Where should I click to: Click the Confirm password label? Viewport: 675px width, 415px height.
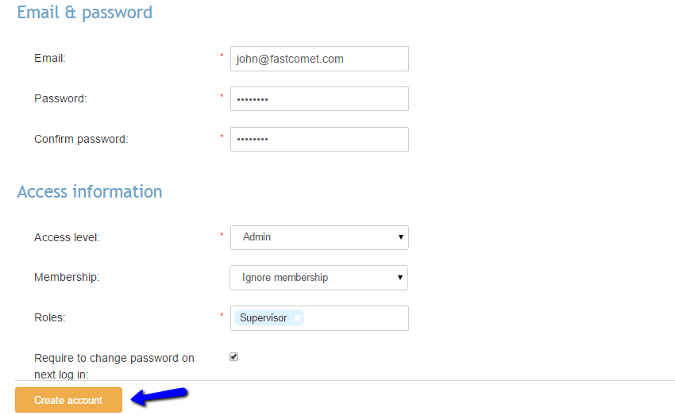click(x=81, y=139)
